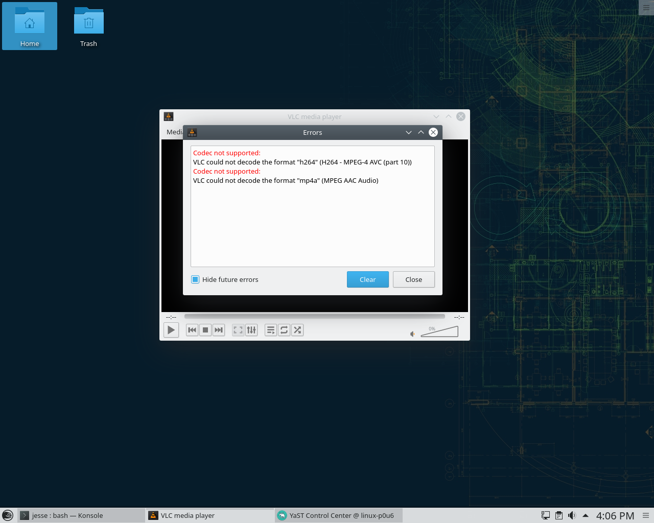Open panel settings hamburger in taskbar

pyautogui.click(x=646, y=515)
